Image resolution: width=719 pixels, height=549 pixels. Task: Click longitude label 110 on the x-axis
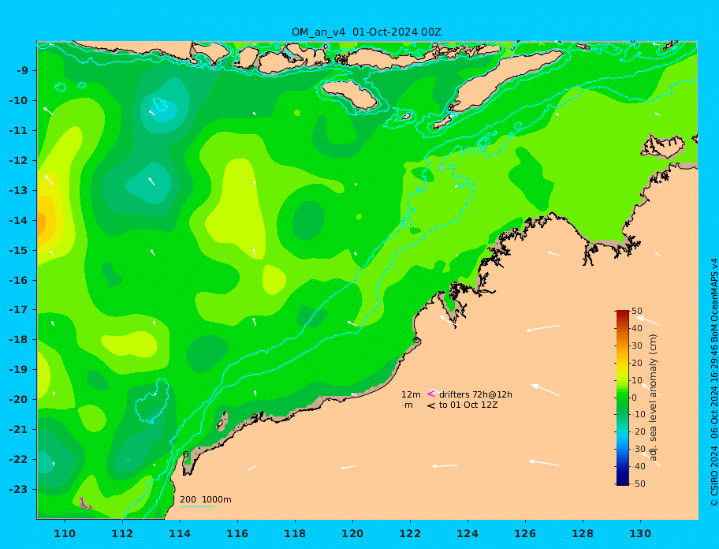[x=65, y=533]
